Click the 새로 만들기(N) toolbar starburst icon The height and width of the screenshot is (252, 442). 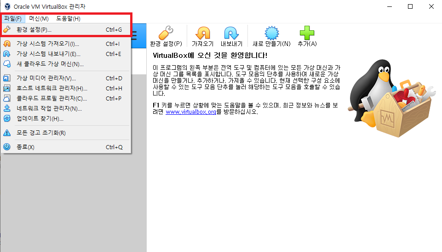[x=271, y=33]
